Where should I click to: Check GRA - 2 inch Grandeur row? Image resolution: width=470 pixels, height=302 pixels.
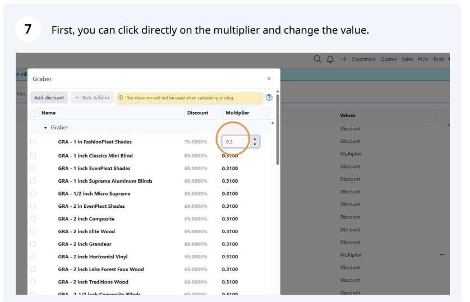(x=33, y=244)
